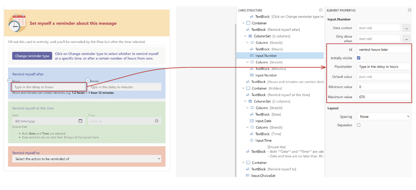Click the Change reminder type button
The image size is (416, 190).
(x=32, y=56)
